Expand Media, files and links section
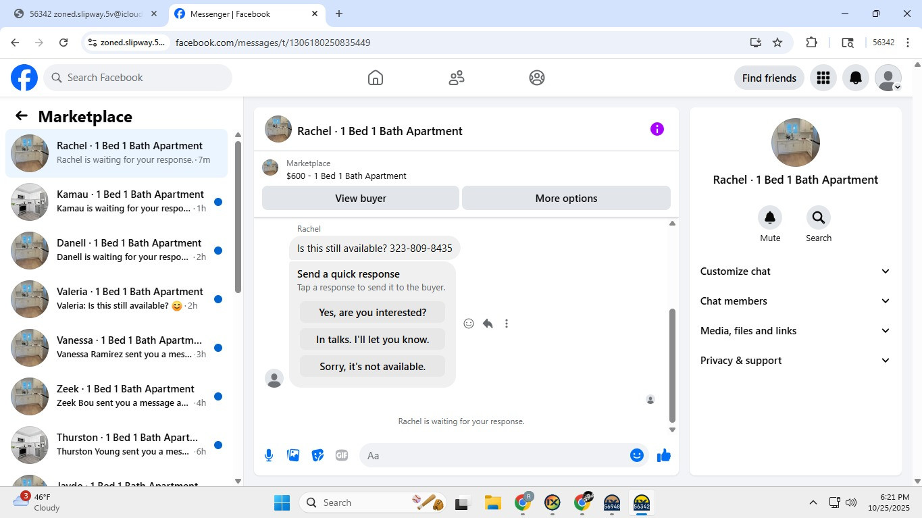Screen dimensions: 922x518 point(795,331)
